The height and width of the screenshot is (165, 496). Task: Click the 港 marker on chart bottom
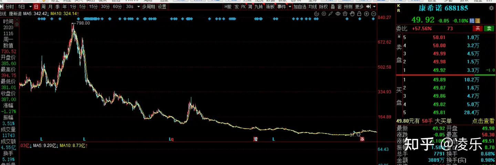click(x=255, y=139)
